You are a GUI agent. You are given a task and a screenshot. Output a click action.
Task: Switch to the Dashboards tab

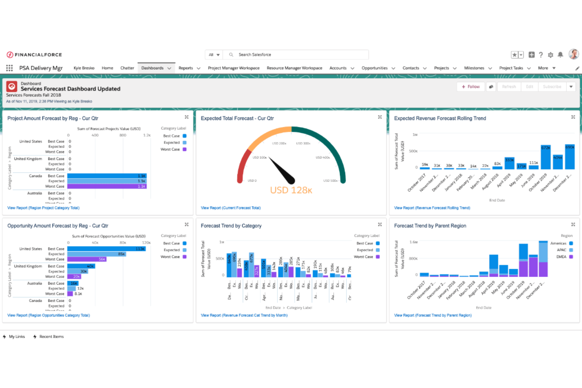[x=153, y=68]
